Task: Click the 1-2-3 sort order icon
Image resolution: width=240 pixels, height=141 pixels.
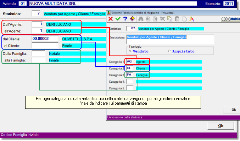Action: tap(192, 19)
